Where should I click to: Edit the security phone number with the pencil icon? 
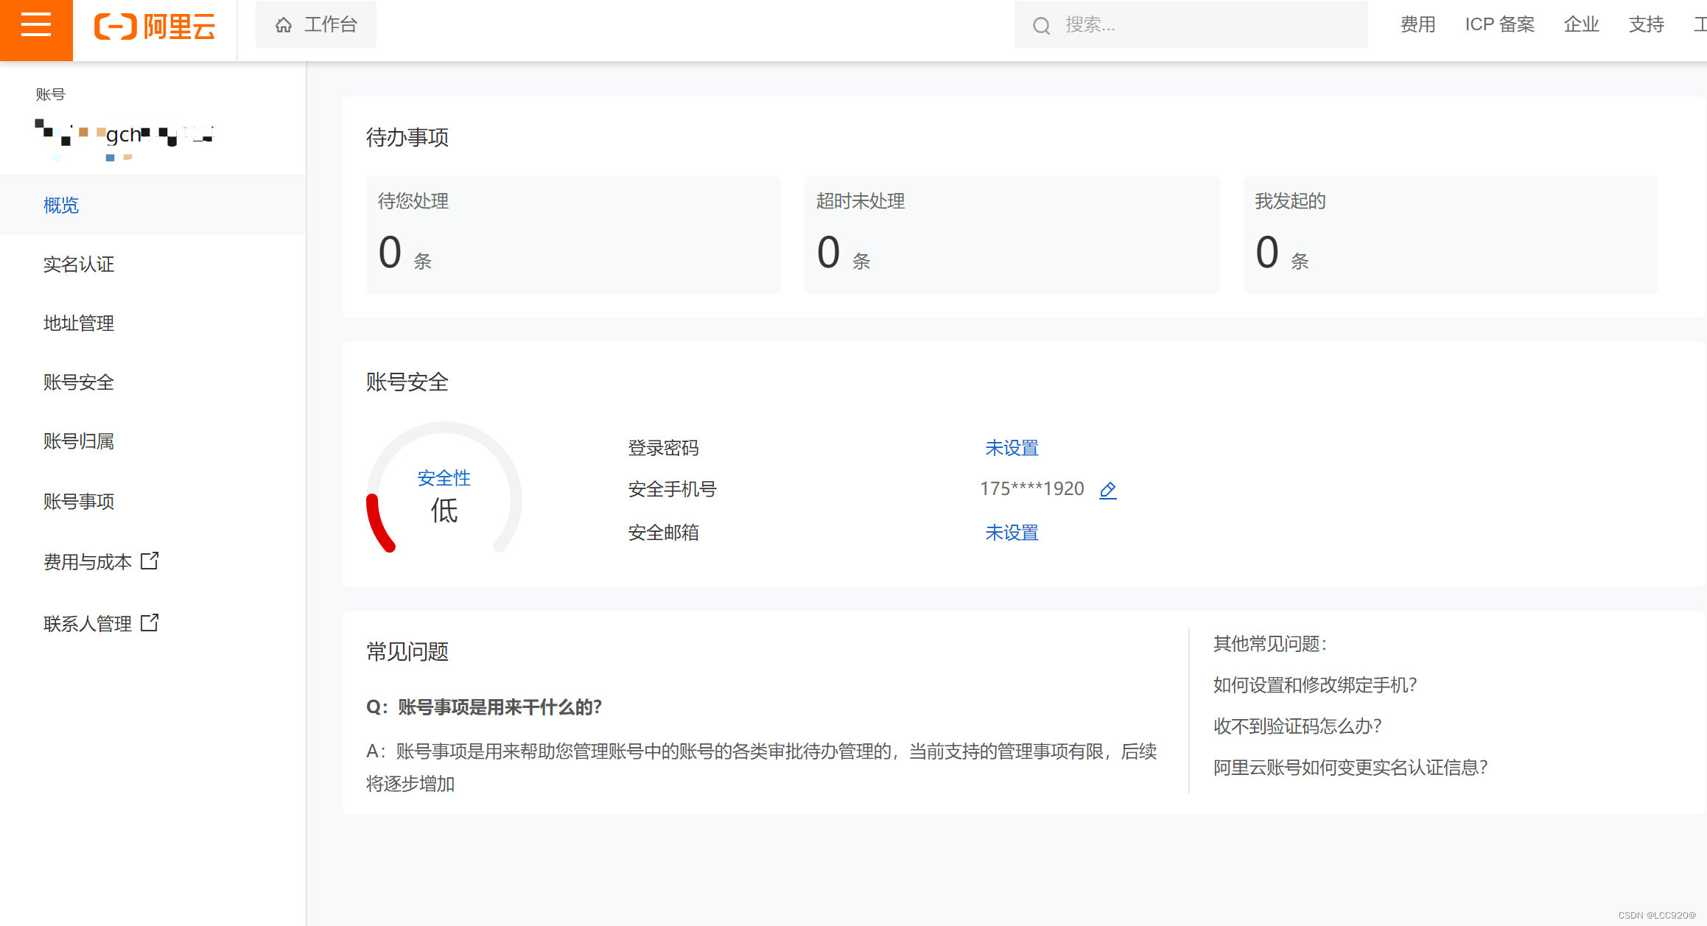(1107, 490)
